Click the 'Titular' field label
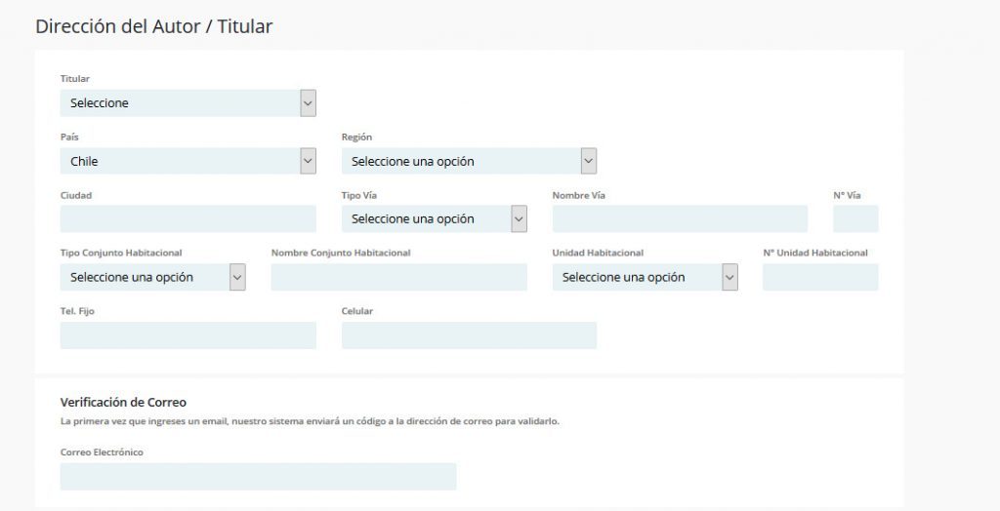 pyautogui.click(x=74, y=79)
